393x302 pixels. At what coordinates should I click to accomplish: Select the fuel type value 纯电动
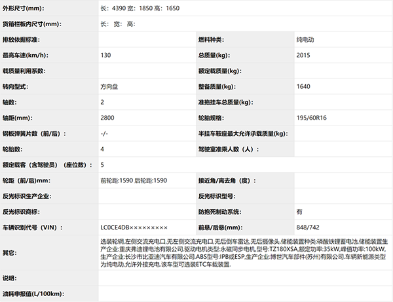tap(305, 40)
